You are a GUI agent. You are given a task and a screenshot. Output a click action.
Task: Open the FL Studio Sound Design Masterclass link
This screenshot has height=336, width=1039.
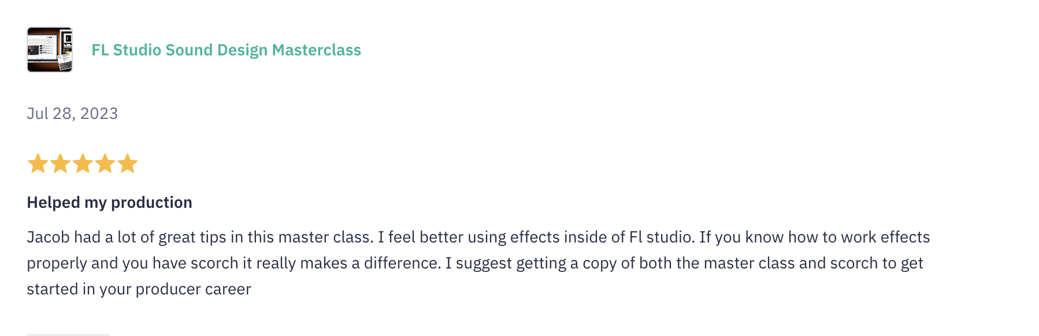pos(226,50)
